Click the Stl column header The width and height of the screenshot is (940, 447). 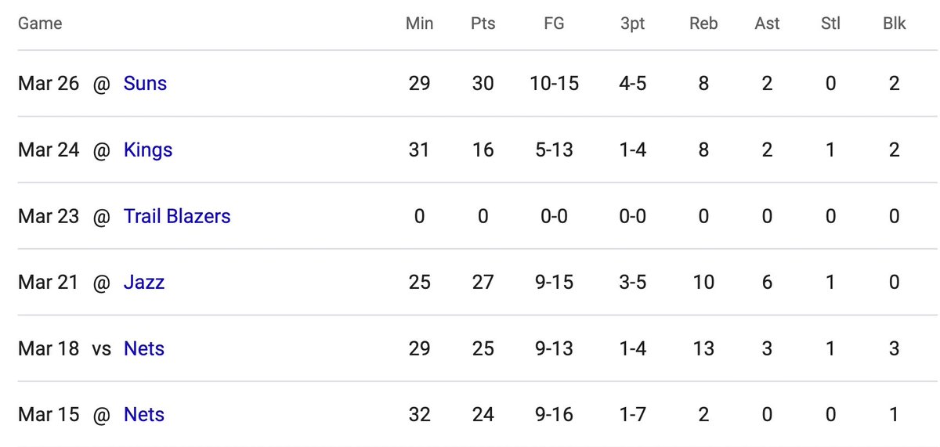pyautogui.click(x=830, y=23)
